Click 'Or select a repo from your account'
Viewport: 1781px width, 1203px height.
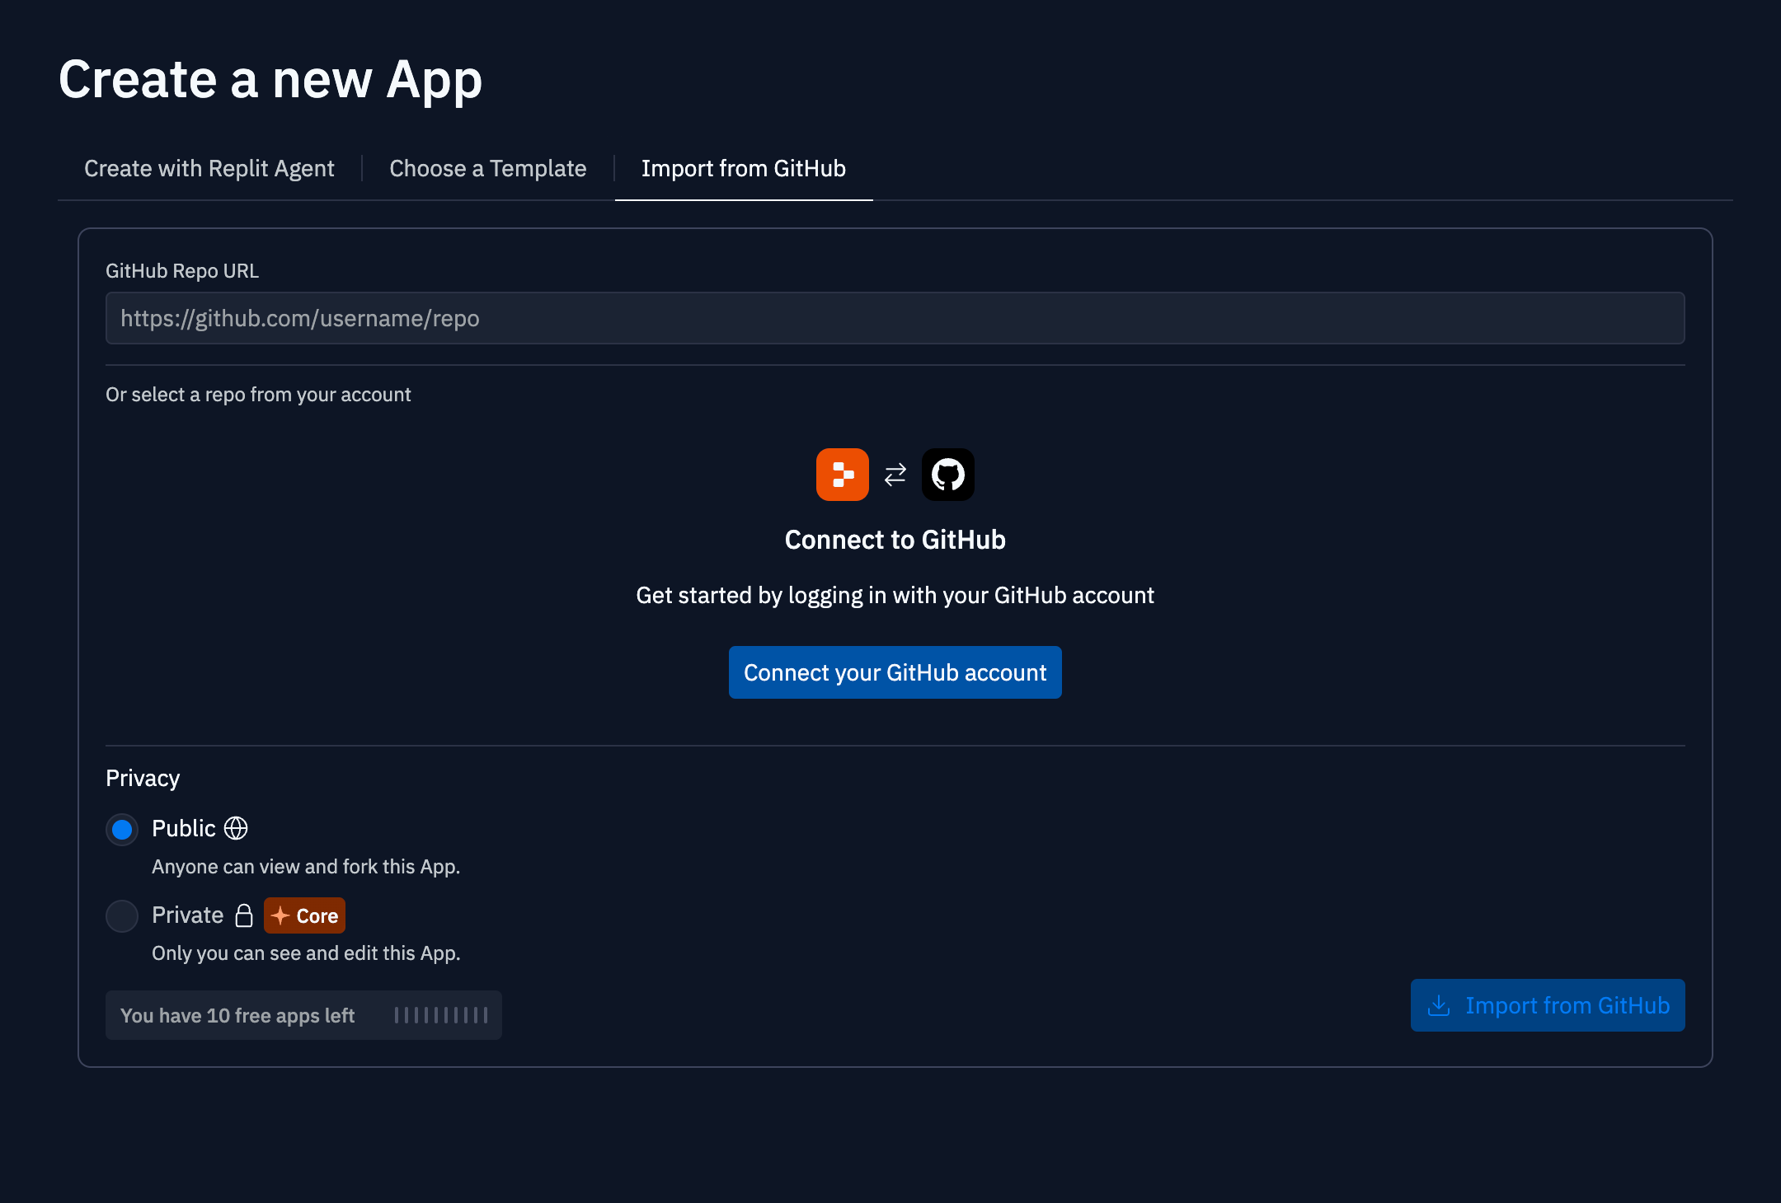[x=258, y=395]
